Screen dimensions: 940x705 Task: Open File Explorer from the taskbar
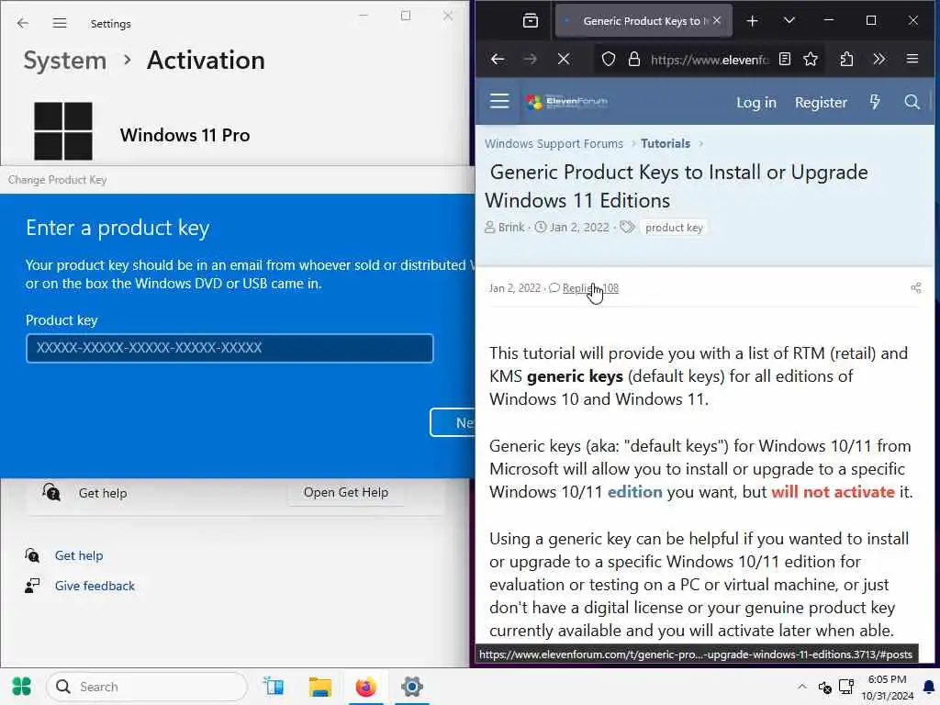[x=319, y=687]
